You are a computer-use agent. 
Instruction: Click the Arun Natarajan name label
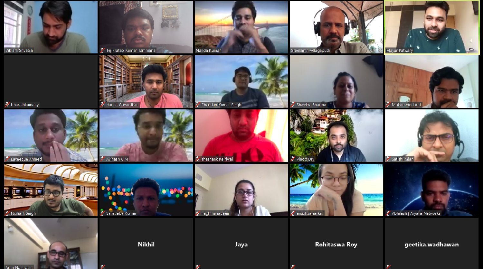pyautogui.click(x=19, y=267)
